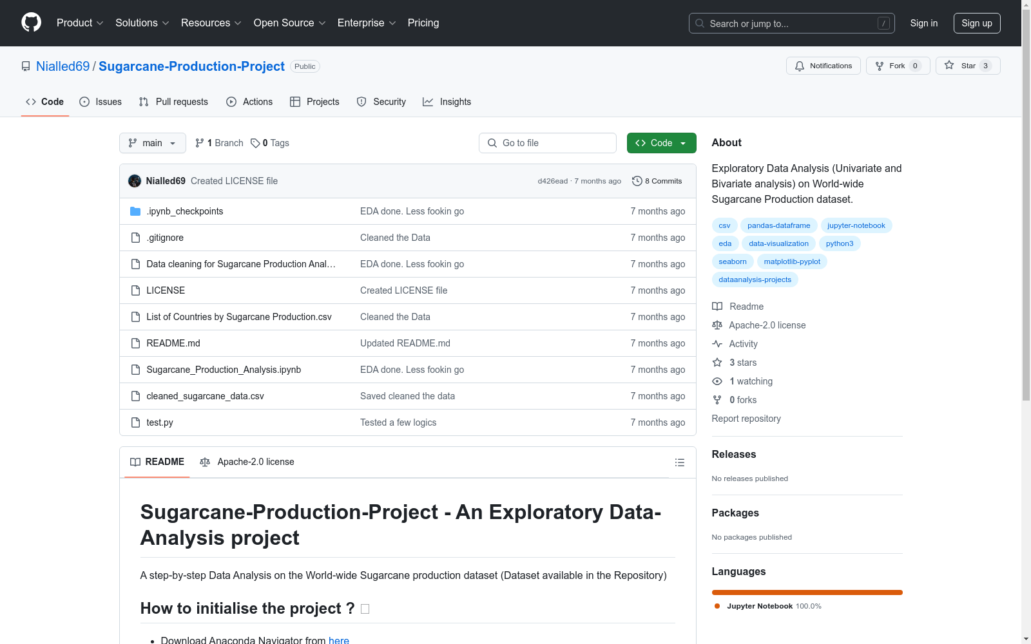Focus the Go to file field
The width and height of the screenshot is (1031, 644).
coord(548,143)
